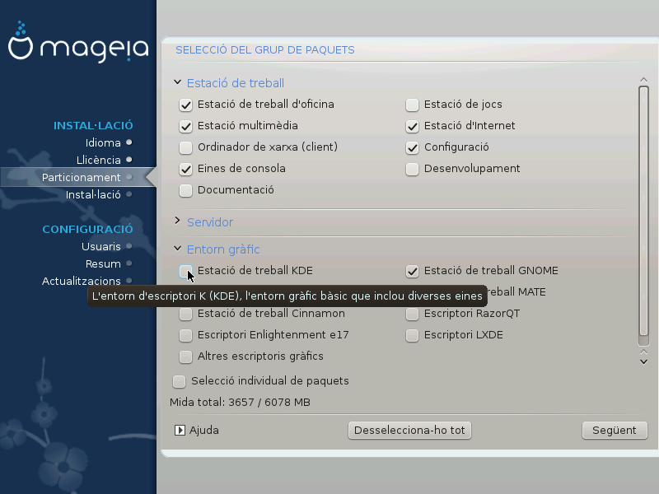Expand the Servidor section

177,221
